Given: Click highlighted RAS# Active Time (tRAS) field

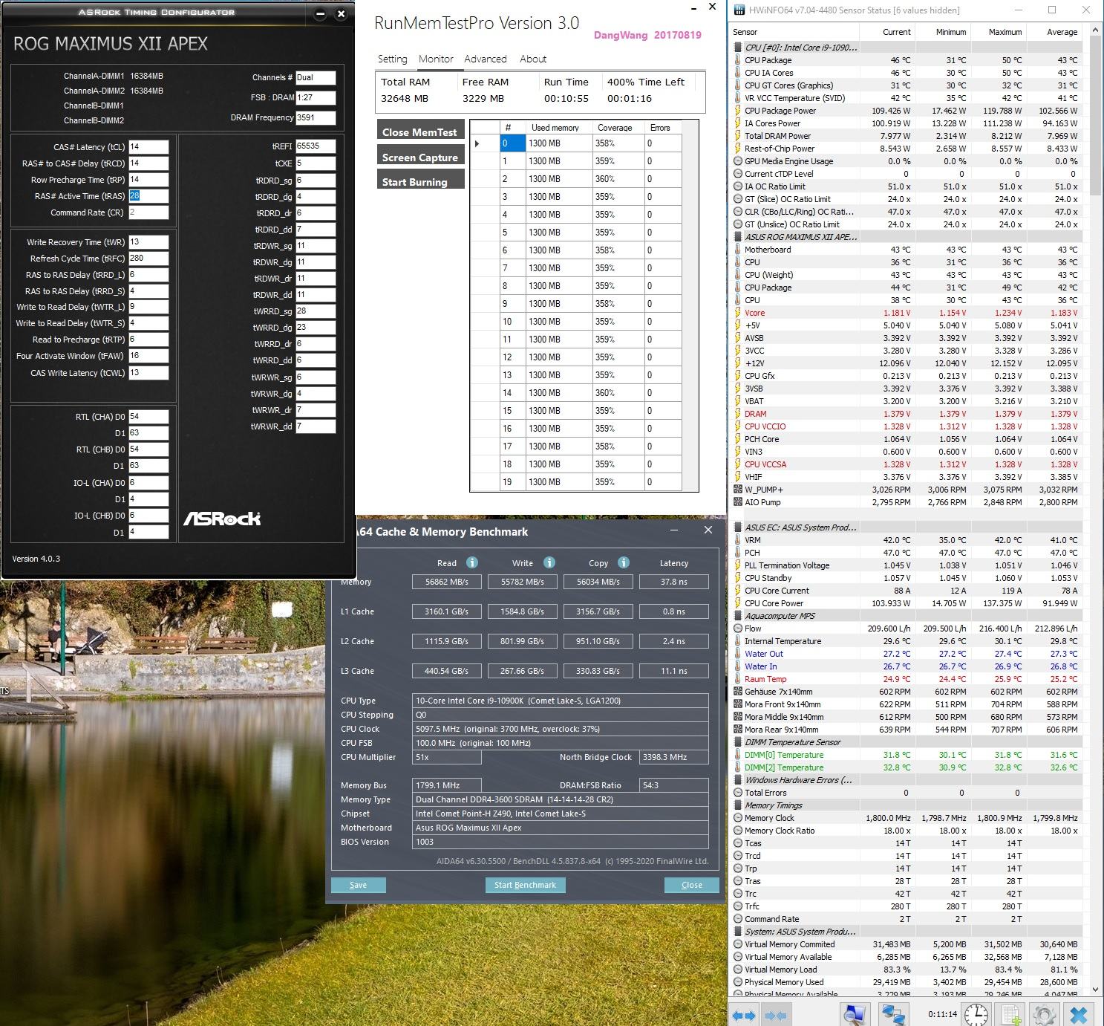Looking at the screenshot, I should point(148,196).
